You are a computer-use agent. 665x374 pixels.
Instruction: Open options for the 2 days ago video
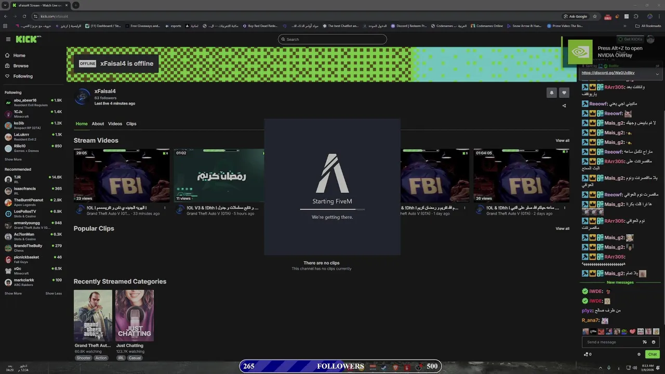(x=565, y=208)
